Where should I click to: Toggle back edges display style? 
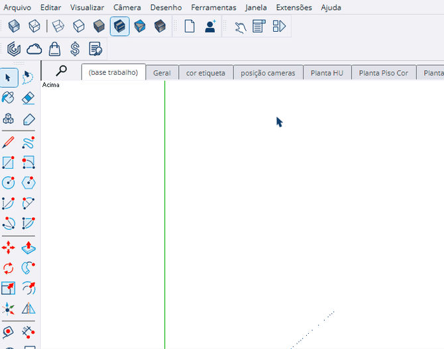(x=34, y=26)
